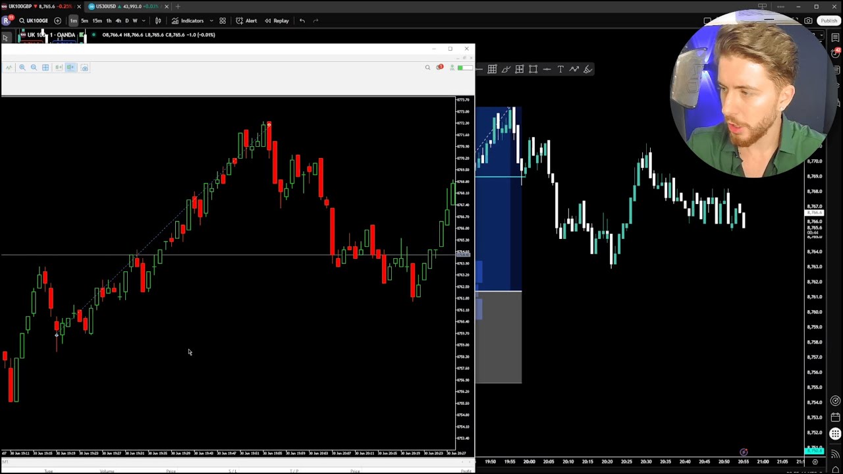Viewport: 843px width, 474px height.
Task: Open the MetaTrader notifications icon with red badge
Action: tap(439, 67)
